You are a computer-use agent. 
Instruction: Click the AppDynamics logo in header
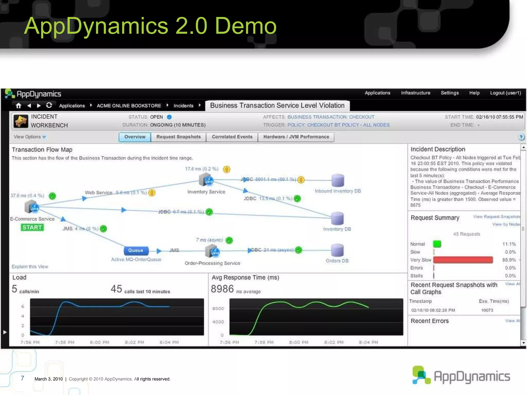point(33,94)
